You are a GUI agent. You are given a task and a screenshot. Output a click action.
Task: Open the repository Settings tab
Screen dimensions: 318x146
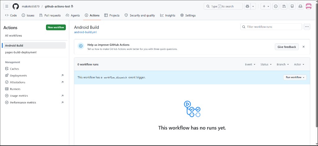click(x=188, y=15)
